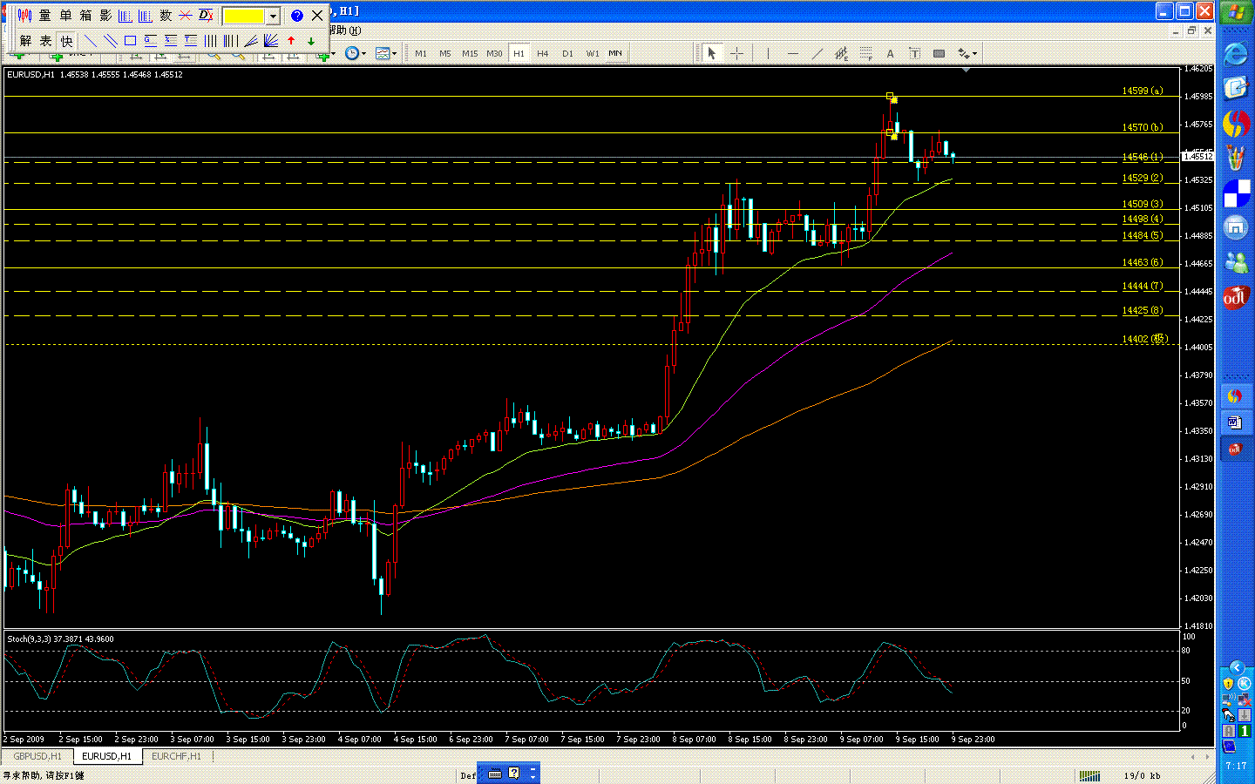Click the candlestick icon in the floating toolbar
This screenshot has height=784, width=1255.
click(25, 16)
